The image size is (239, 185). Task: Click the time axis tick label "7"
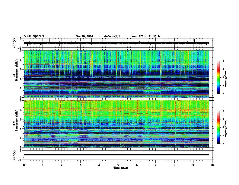tap(156, 165)
